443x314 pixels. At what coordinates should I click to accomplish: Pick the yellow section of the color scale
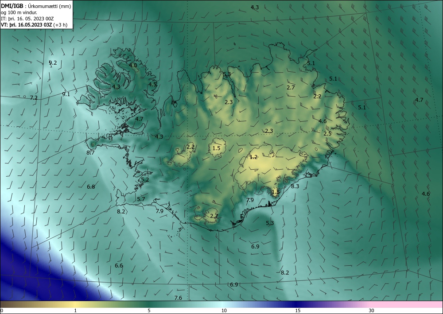pos(75,304)
